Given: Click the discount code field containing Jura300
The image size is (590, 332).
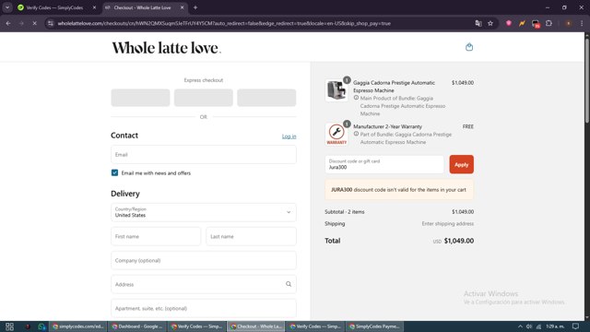Looking at the screenshot, I should 384,164.
